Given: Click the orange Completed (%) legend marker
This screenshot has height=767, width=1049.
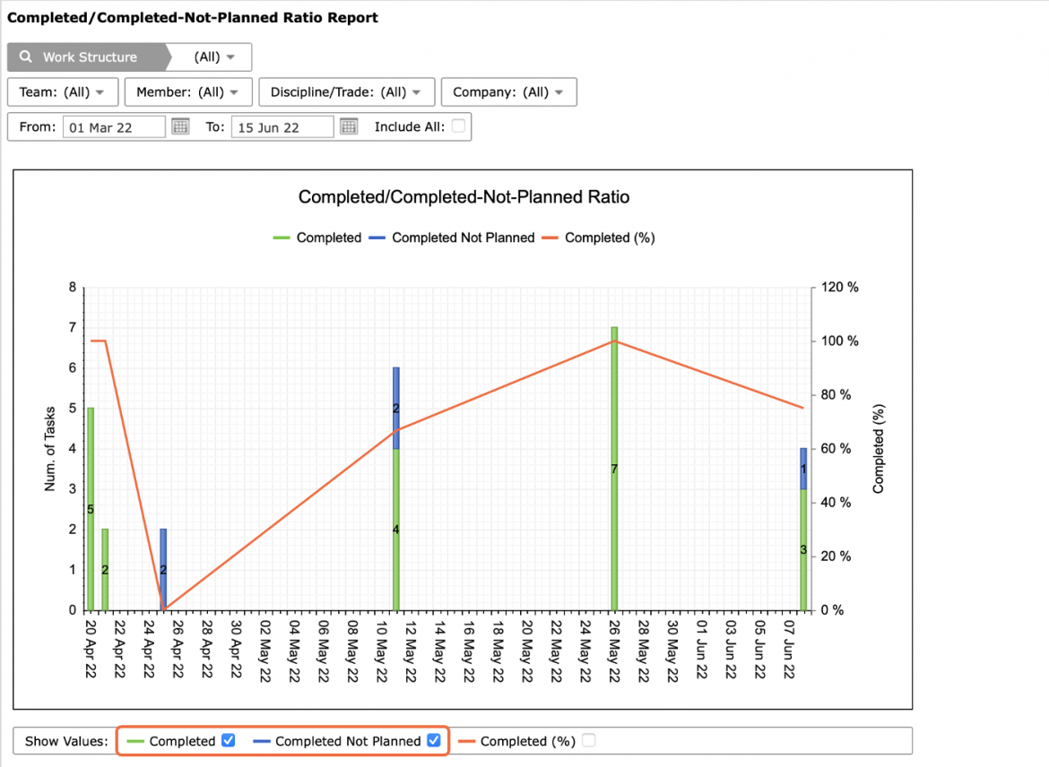Looking at the screenshot, I should pyautogui.click(x=550, y=238).
